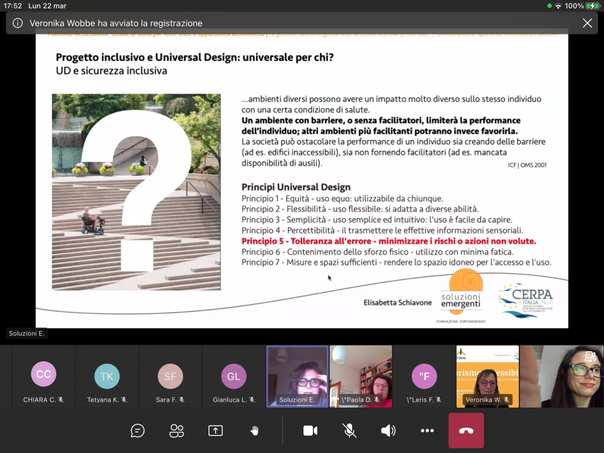
Task: Select CHIARA C. participant tile
Action: pos(43,376)
